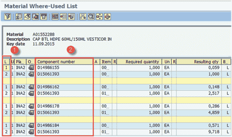Click the hierarchy structure toolbar icon
This screenshot has width=232, height=137.
83,17
